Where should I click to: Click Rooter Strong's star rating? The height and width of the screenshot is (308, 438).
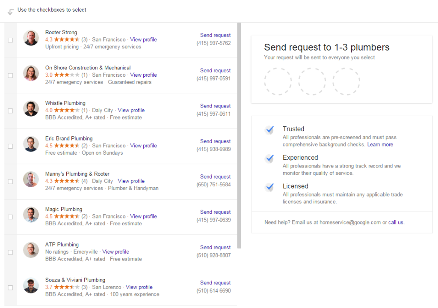tap(68, 39)
